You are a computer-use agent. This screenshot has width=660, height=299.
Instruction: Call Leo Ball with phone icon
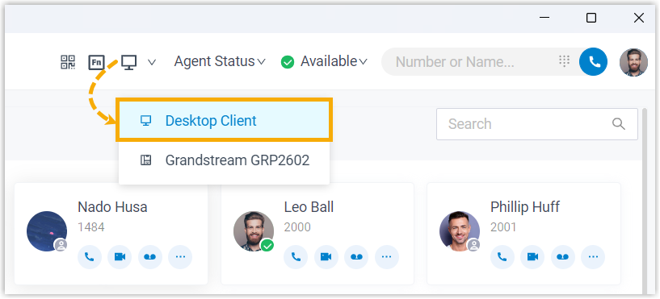pyautogui.click(x=296, y=256)
